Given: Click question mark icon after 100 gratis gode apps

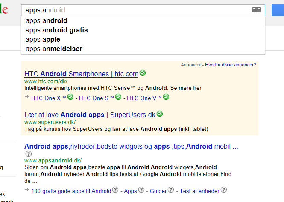Looking at the screenshot, I should (115, 190).
